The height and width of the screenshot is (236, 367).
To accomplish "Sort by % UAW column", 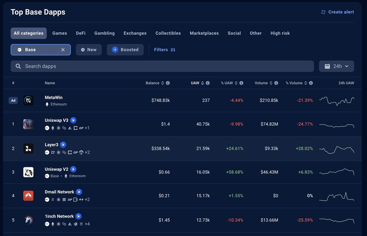I will pos(229,83).
